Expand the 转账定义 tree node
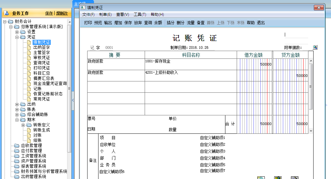Screen dimensions: 331x179 pyautogui.click(x=23, y=125)
